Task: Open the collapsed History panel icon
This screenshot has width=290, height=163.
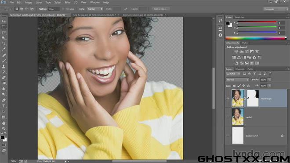Action: coord(220,21)
